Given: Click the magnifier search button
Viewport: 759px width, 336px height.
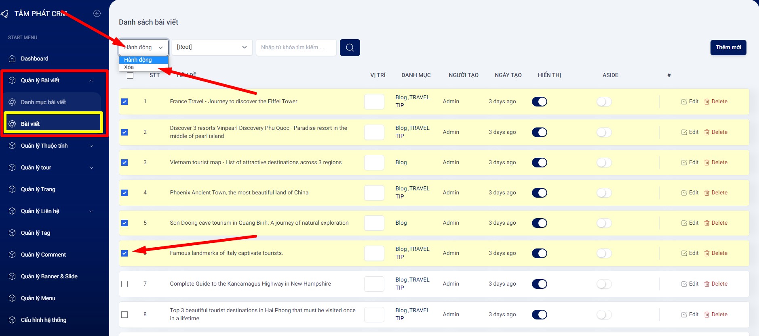Looking at the screenshot, I should 350,48.
